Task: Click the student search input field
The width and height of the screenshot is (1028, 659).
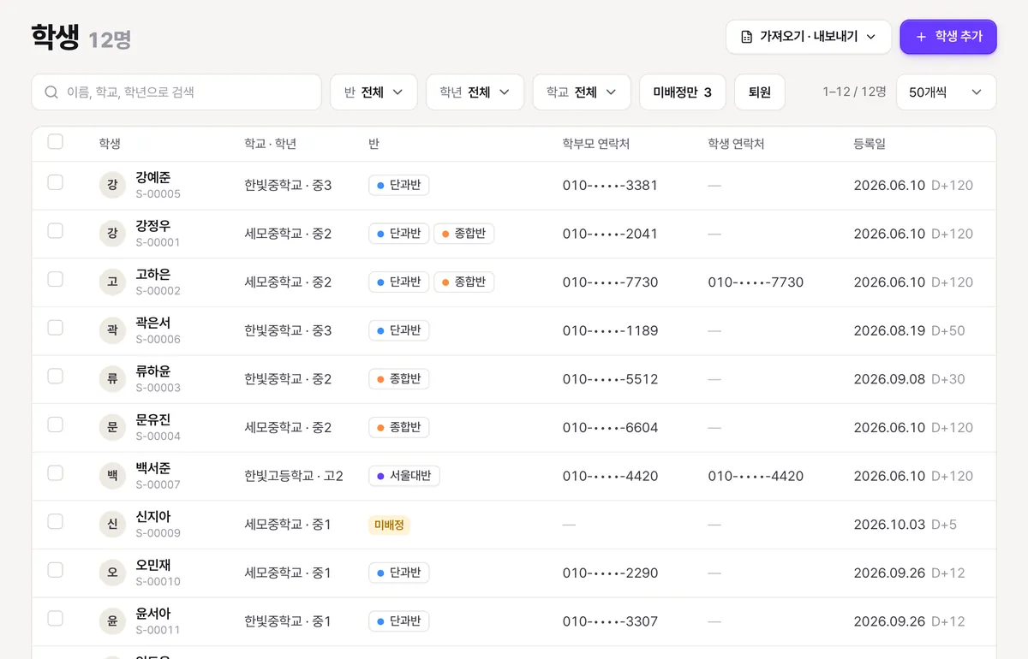Action: click(176, 92)
